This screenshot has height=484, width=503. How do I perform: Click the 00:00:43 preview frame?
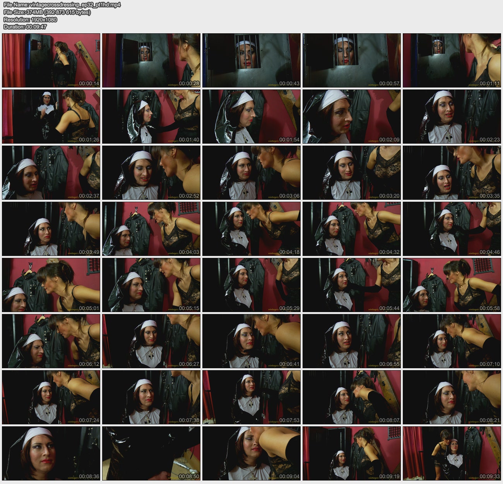(x=251, y=60)
